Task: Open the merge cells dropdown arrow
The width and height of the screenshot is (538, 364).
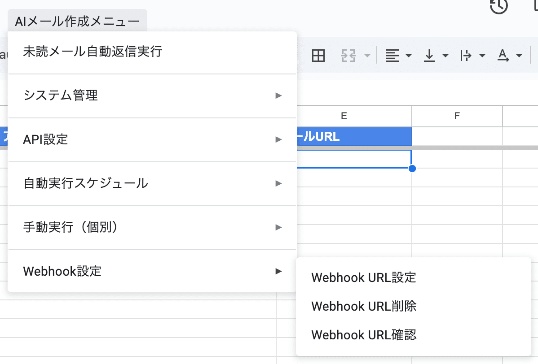Action: 367,56
